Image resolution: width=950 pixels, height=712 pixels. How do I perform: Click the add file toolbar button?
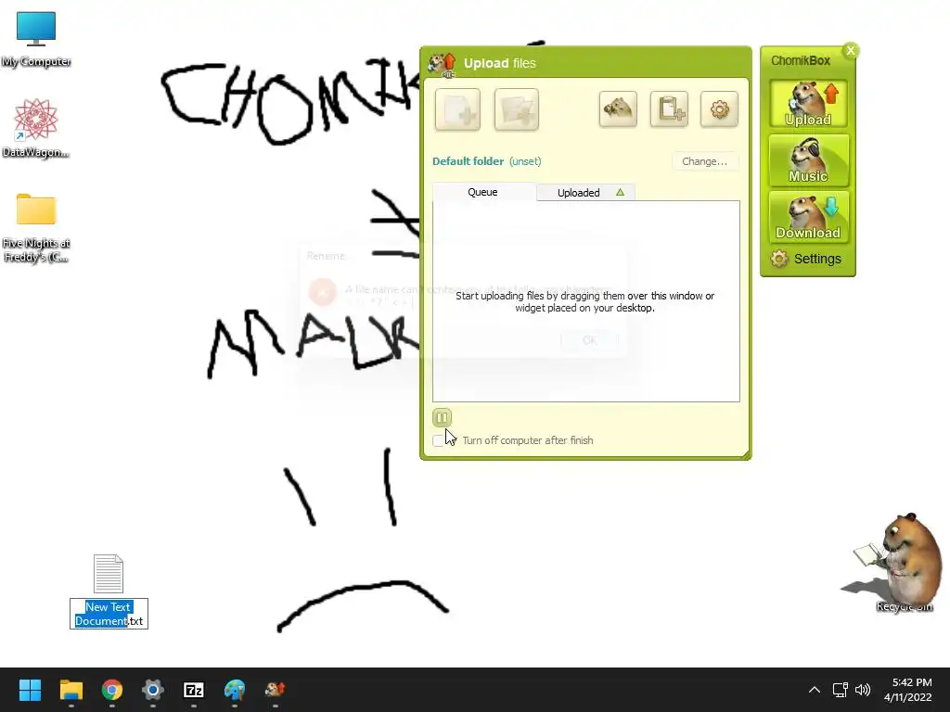[457, 109]
